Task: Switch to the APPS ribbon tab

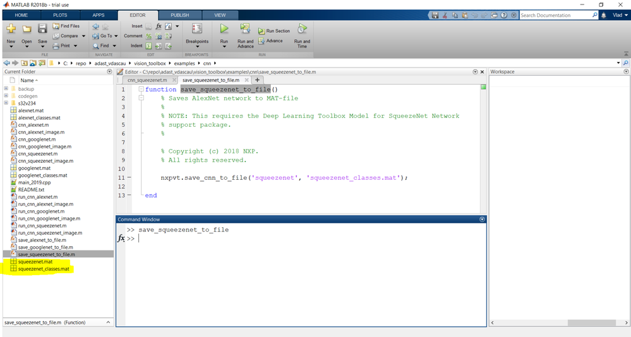Action: [x=98, y=15]
